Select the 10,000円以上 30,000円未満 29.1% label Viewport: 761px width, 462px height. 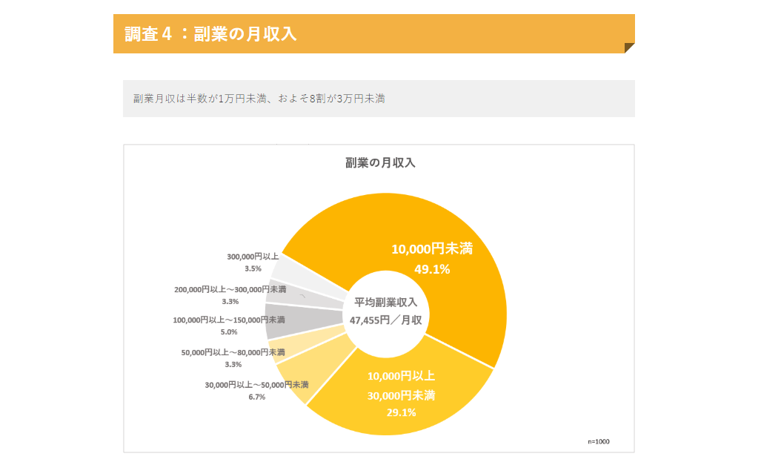click(401, 394)
